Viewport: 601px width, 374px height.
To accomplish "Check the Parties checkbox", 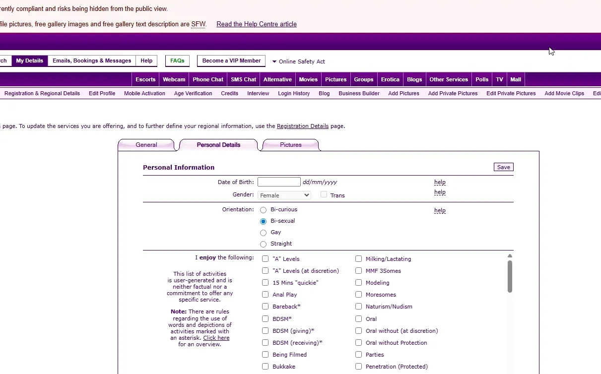I will click(x=358, y=355).
